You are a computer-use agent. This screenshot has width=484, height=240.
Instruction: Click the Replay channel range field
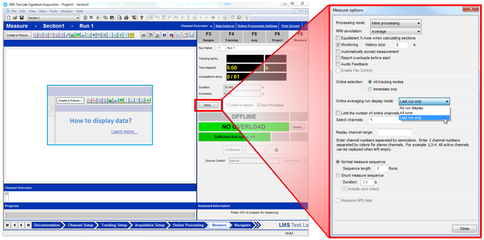point(395,132)
